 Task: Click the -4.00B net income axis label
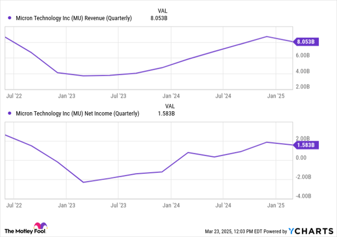pyautogui.click(x=303, y=196)
